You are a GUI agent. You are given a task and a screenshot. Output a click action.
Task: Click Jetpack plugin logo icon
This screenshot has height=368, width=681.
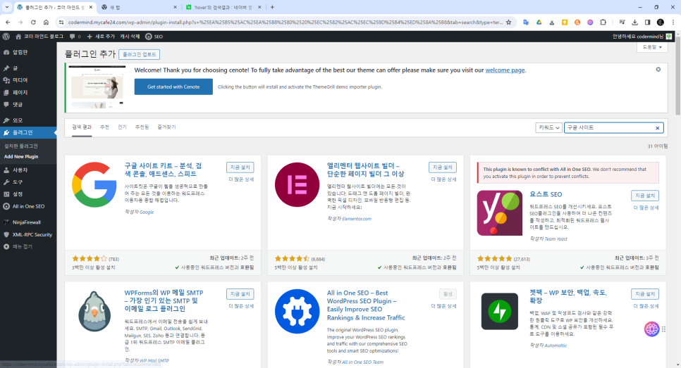(x=499, y=311)
